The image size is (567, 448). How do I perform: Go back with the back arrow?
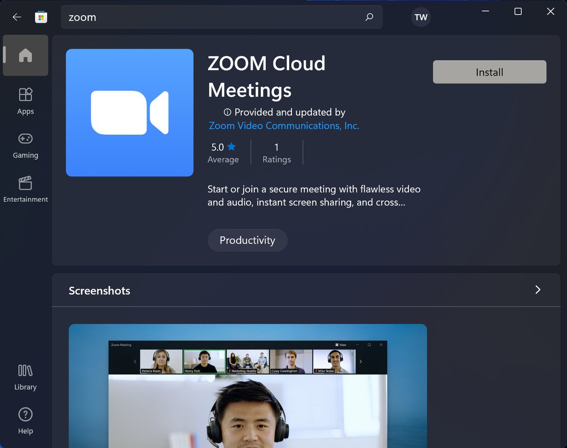[x=17, y=17]
